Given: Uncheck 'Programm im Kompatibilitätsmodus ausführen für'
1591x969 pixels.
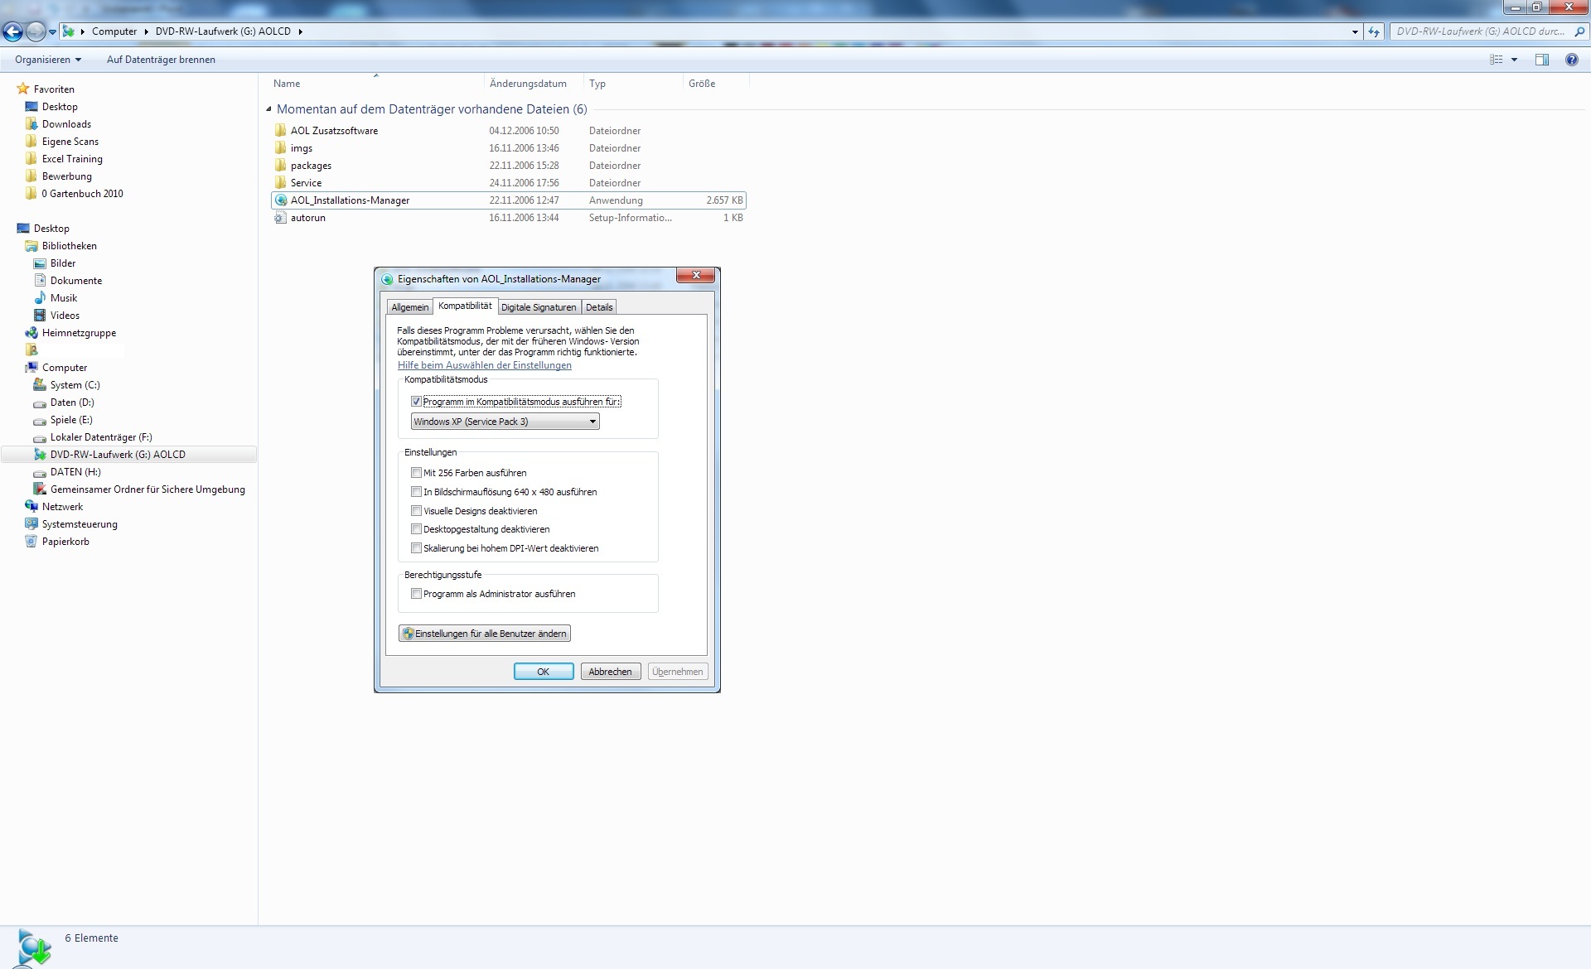Looking at the screenshot, I should (417, 402).
